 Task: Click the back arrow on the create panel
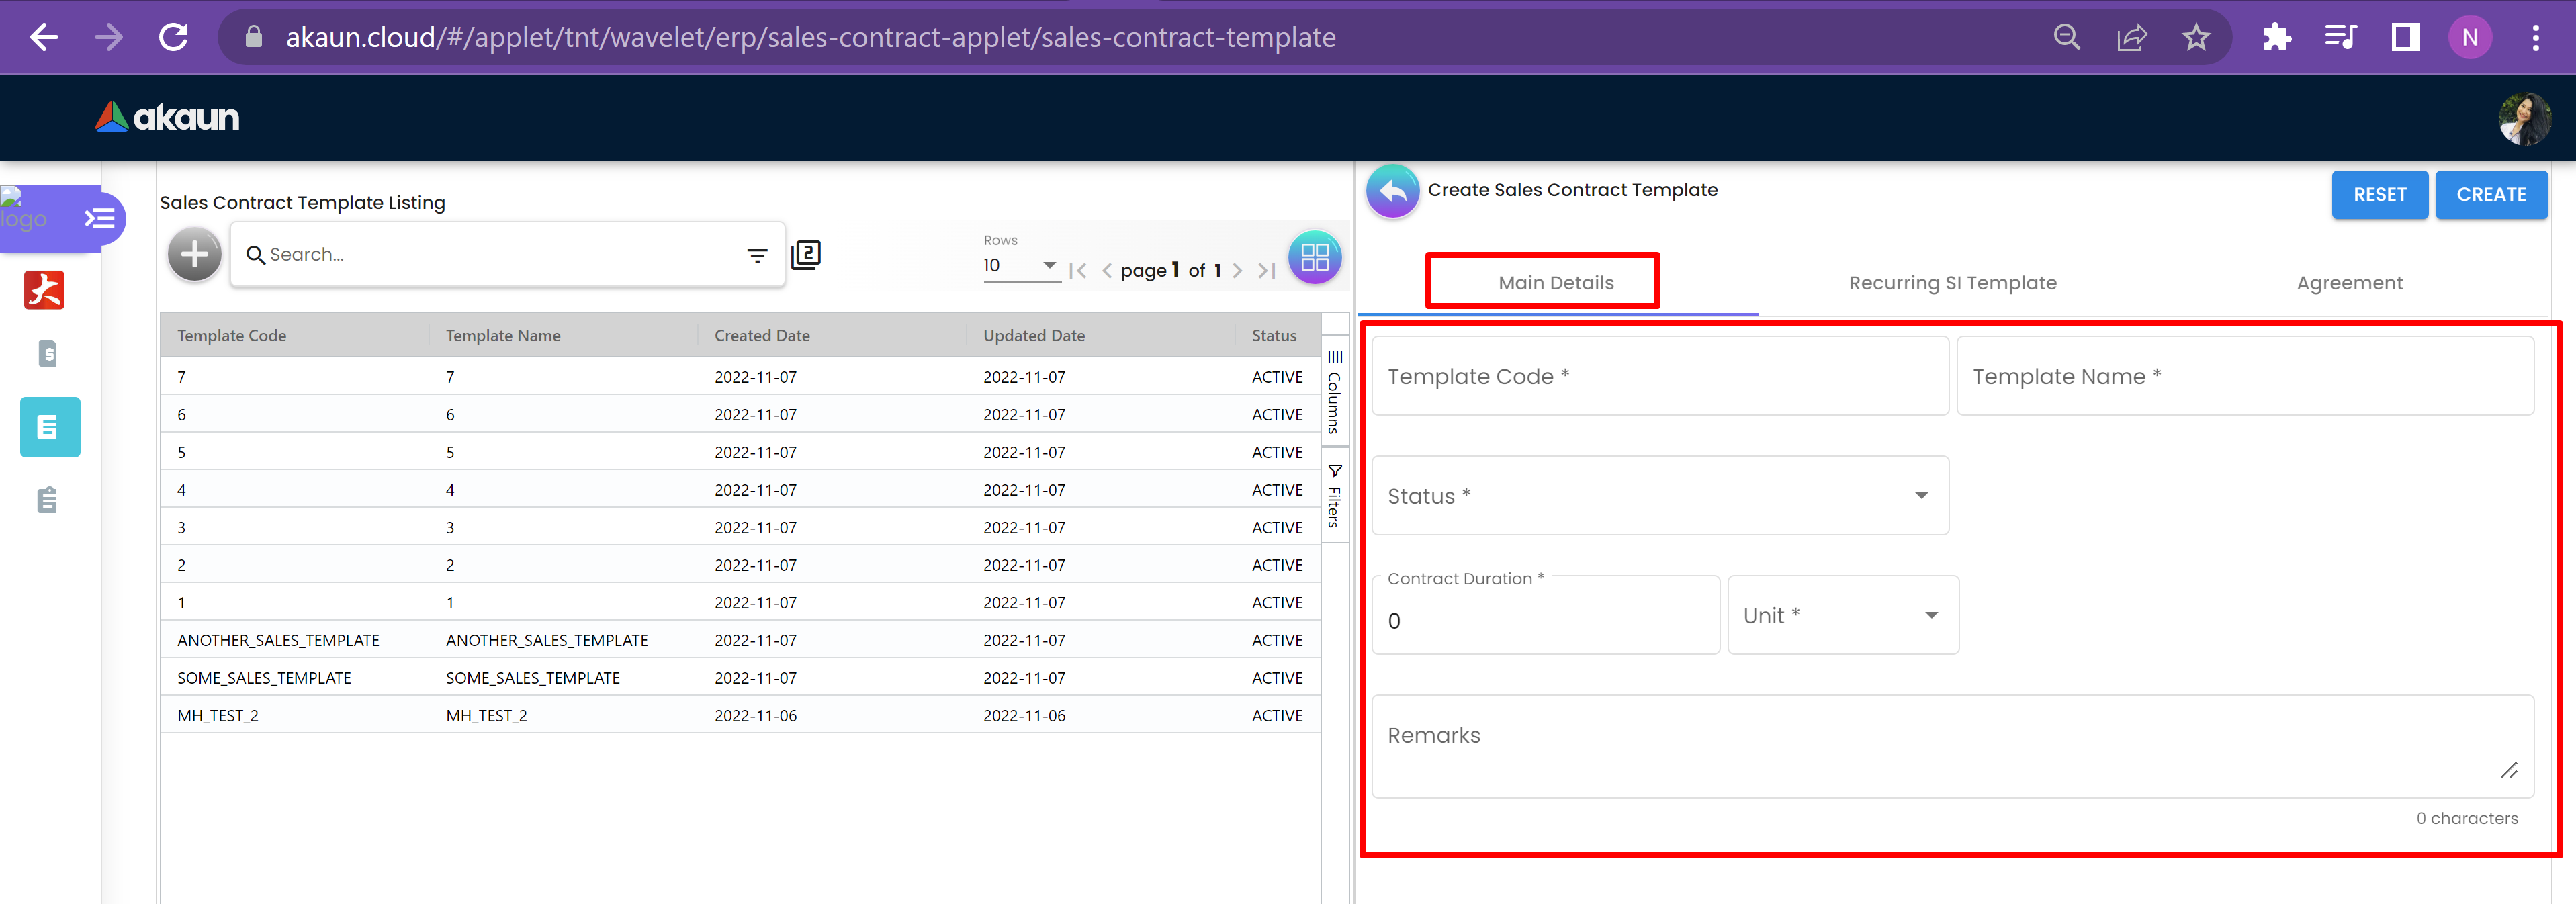point(1392,191)
